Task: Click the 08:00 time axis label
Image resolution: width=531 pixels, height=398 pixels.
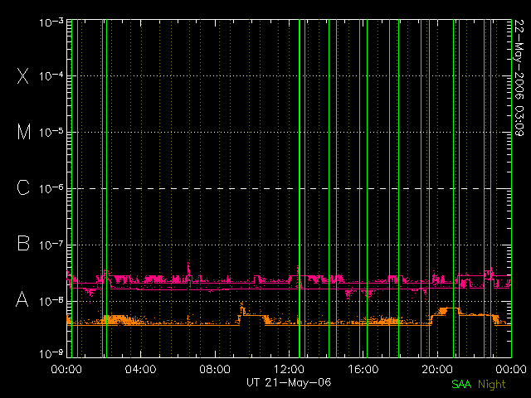Action: (215, 368)
